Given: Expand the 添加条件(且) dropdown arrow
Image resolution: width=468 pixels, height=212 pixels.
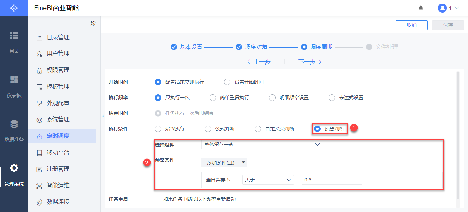Looking at the screenshot, I should 244,163.
